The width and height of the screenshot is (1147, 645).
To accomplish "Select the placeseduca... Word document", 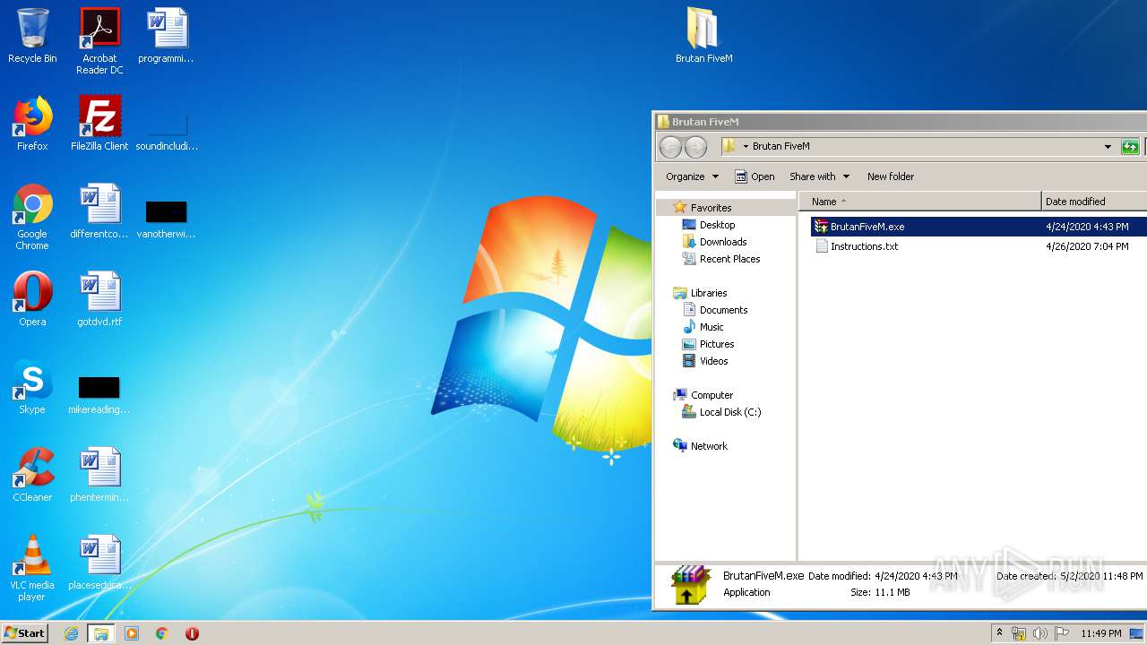I will 99,563.
